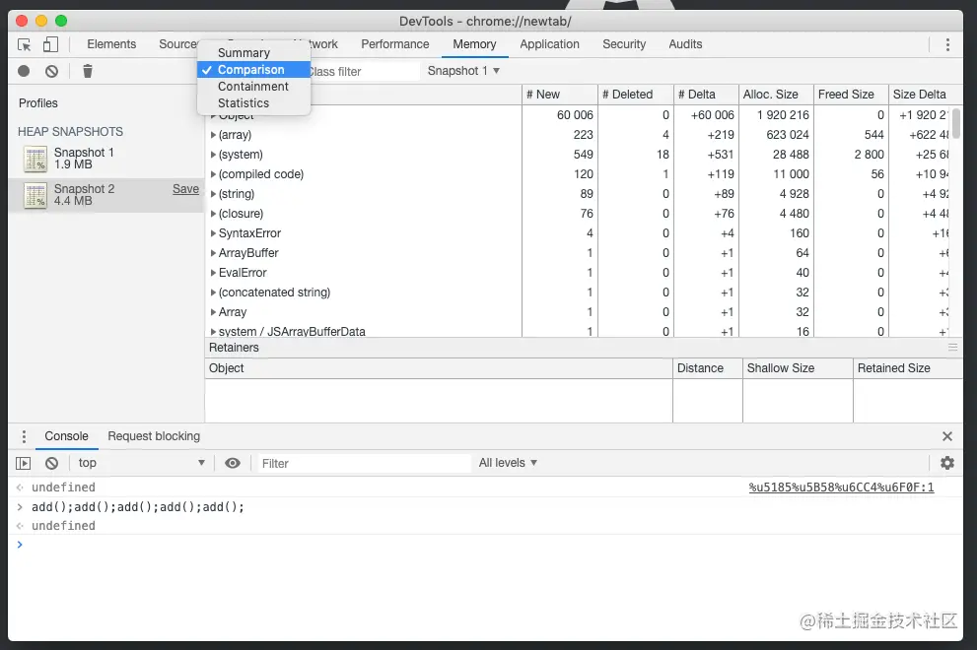Click the Class filter input field
The height and width of the screenshot is (650, 977).
tap(363, 72)
